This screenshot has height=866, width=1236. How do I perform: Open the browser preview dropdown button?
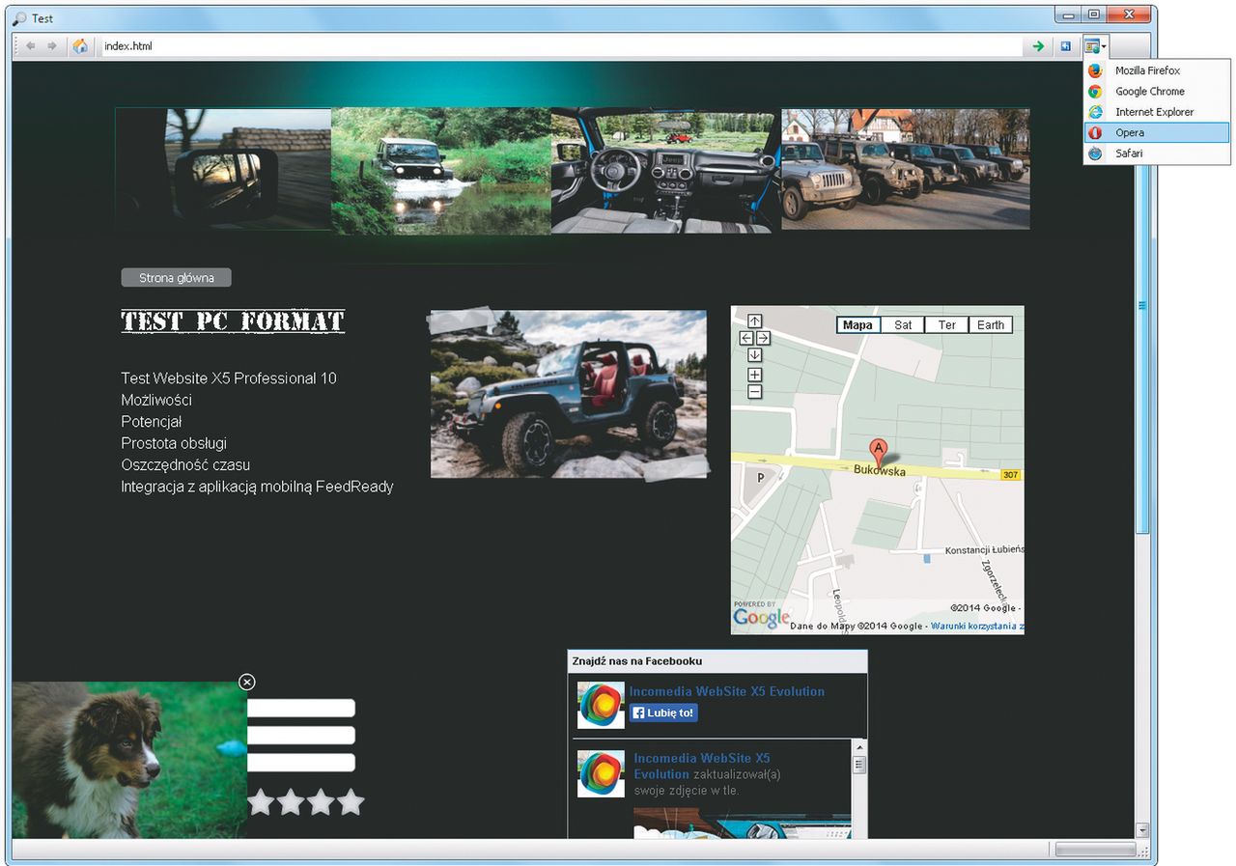[x=1095, y=45]
